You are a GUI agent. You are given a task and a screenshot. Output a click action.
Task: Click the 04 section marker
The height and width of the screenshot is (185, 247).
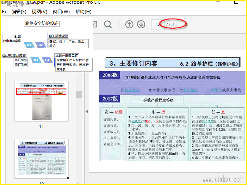tap(47, 60)
